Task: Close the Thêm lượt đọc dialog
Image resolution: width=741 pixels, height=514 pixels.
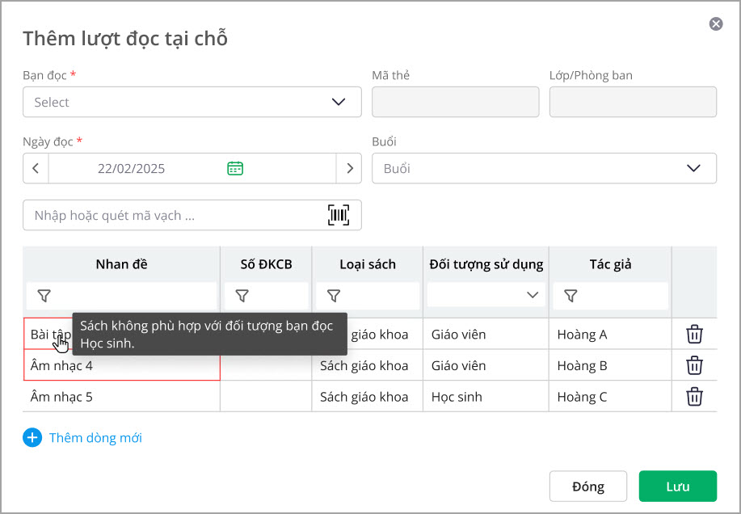Action: coord(715,24)
